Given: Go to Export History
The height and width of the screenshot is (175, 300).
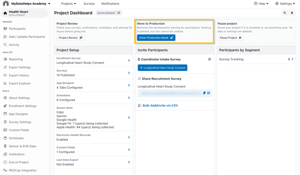Looking at the screenshot, I should click(x=19, y=75).
